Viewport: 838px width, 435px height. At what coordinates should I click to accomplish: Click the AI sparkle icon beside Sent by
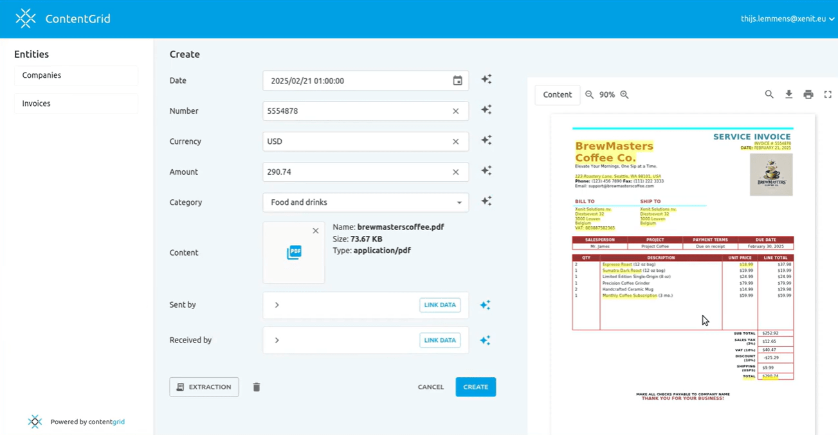point(485,305)
